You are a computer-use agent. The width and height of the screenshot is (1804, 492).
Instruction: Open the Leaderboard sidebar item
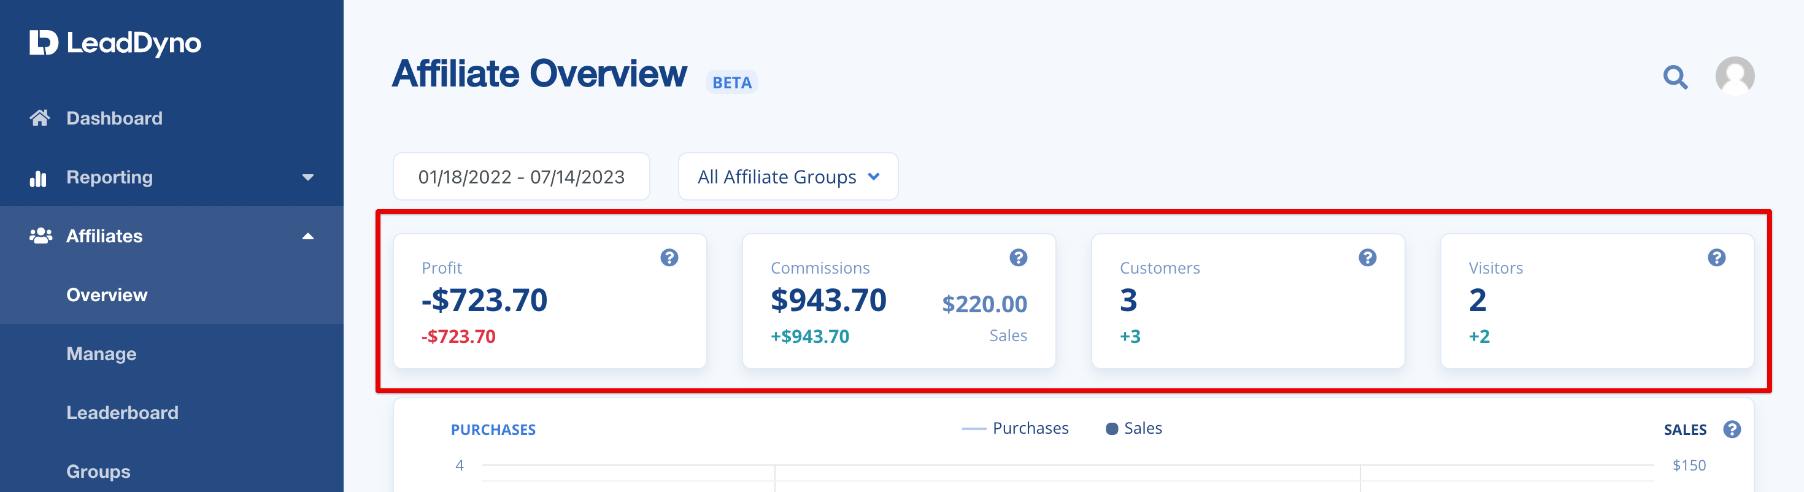tap(122, 412)
